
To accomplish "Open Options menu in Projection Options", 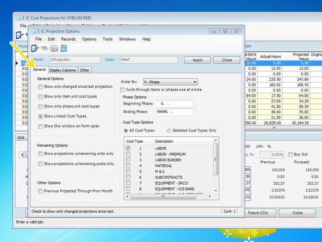I will [89, 39].
